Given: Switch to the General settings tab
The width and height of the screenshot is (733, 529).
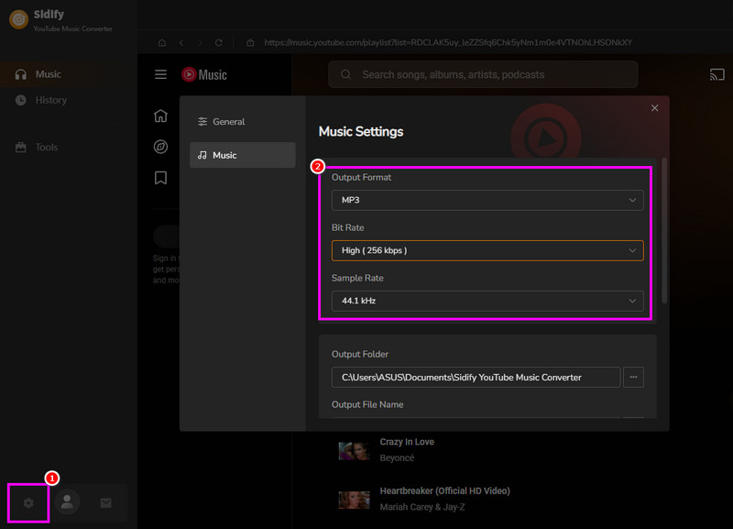Looking at the screenshot, I should 242,122.
